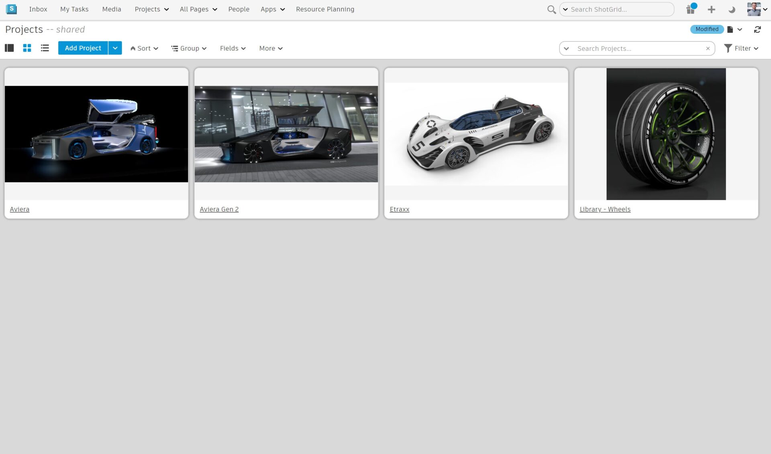
Task: Clear the Search Projects field
Action: [x=708, y=49]
